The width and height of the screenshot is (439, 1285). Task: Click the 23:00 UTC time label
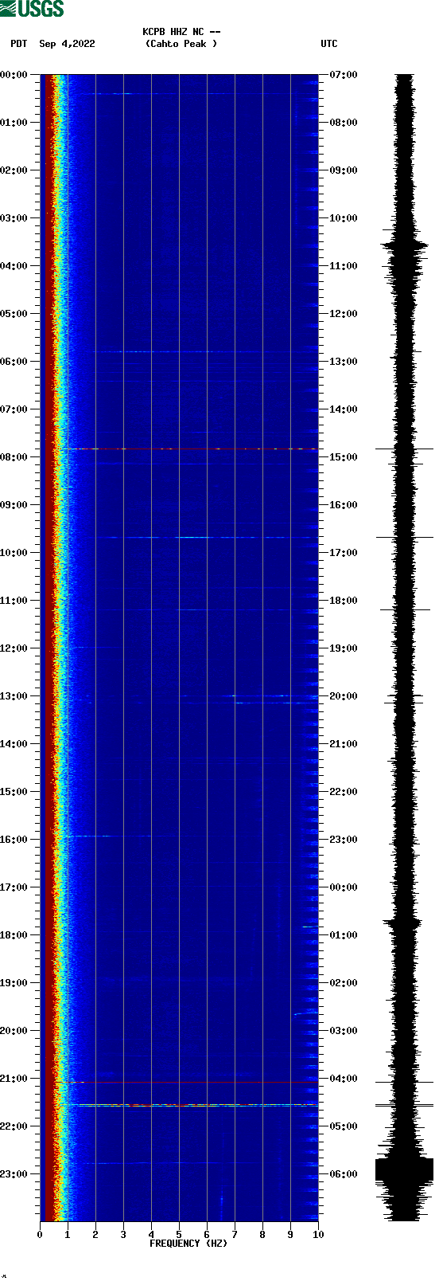click(x=344, y=840)
